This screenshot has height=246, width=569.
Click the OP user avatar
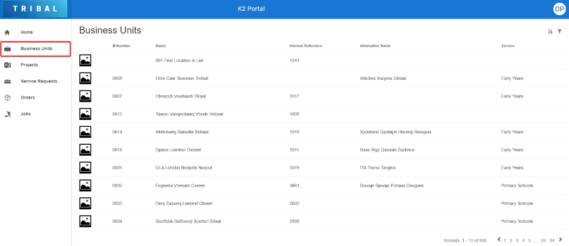point(559,9)
